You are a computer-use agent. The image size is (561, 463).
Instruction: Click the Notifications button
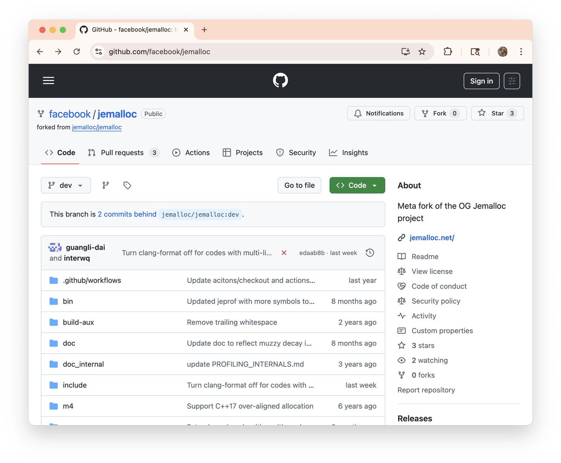(379, 113)
